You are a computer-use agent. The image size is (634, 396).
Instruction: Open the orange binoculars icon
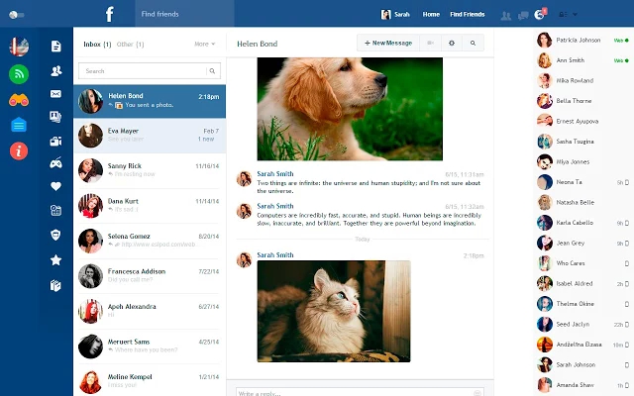(18, 99)
